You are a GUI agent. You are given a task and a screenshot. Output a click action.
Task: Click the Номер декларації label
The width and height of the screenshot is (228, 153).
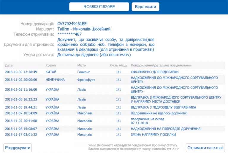[37, 24]
